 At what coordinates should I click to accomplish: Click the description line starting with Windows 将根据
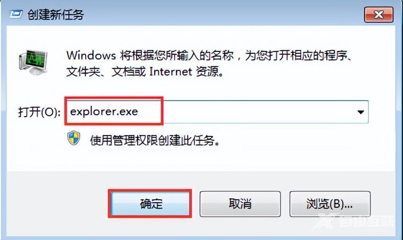click(209, 55)
